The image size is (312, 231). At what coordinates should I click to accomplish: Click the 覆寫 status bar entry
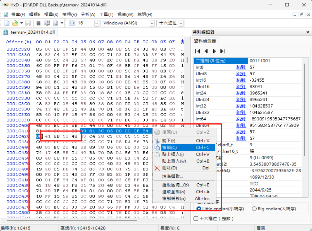click(x=261, y=228)
